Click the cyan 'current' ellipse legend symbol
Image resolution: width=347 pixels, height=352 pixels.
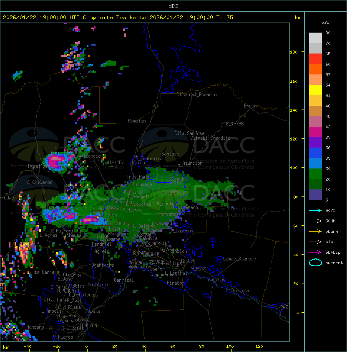point(315,263)
